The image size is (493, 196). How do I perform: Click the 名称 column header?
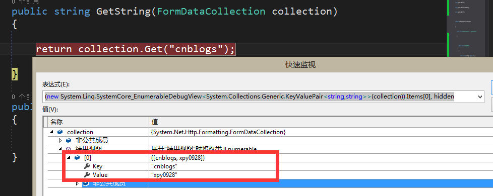click(98, 122)
